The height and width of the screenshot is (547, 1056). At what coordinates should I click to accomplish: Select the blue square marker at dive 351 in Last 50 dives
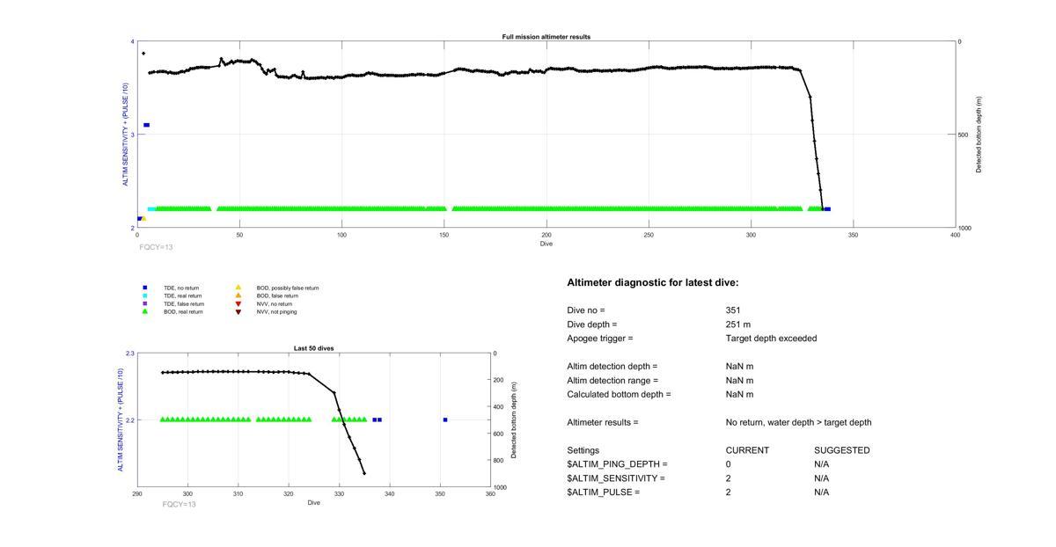(445, 419)
